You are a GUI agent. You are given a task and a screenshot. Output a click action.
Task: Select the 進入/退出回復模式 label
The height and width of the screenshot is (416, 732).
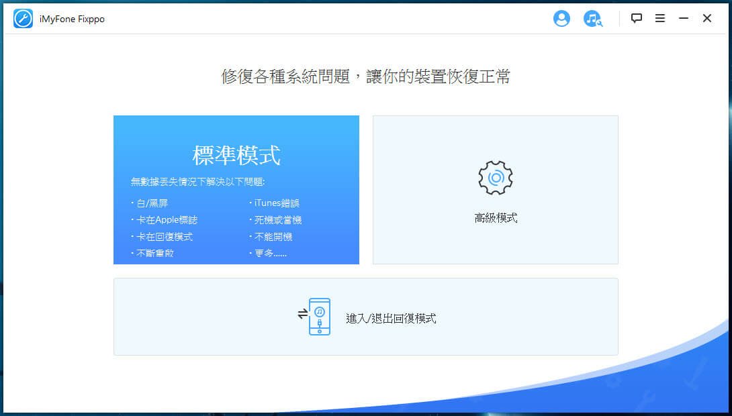tap(391, 319)
